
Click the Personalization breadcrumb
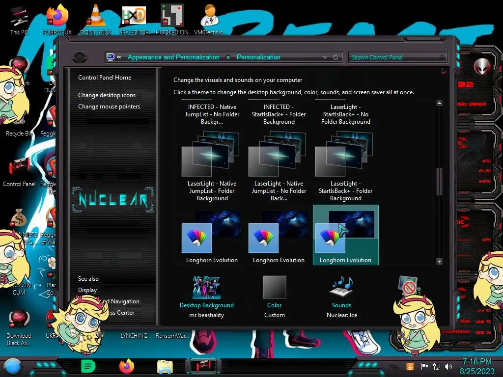(x=258, y=57)
